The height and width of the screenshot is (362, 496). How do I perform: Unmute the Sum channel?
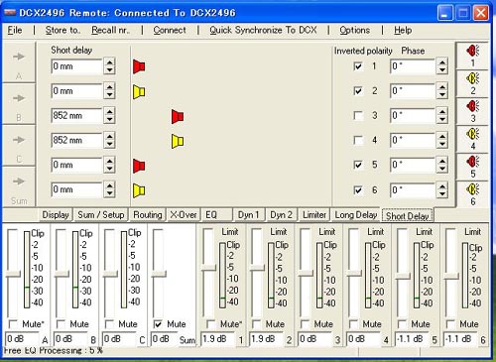click(158, 324)
